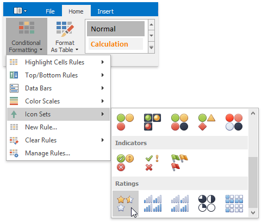Screen dimensions: 262x222
Task: Switch to the Insert tab
Action: coord(105,11)
